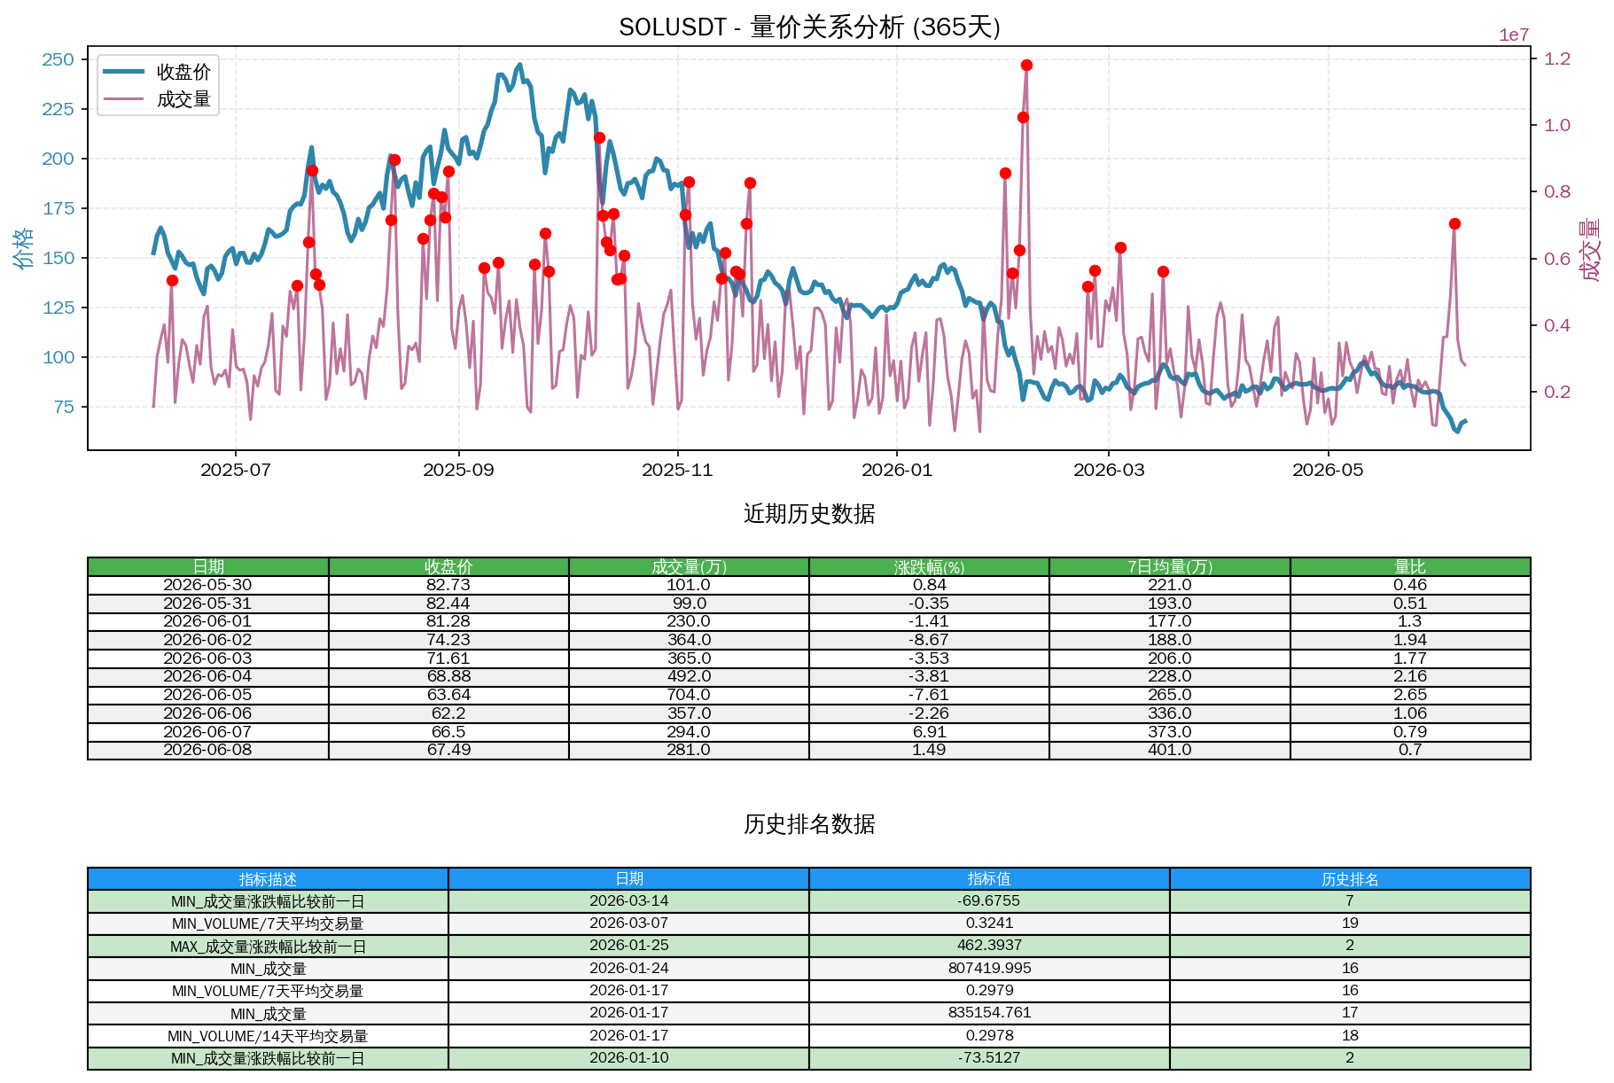Viewport: 1614px width, 1083px height.
Task: Click the 2025-09 x-axis tick label
Action: pos(458,470)
